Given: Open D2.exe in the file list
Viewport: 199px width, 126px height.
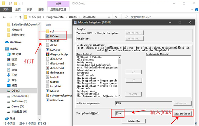Looking at the screenshot, I should (x=54, y=36).
